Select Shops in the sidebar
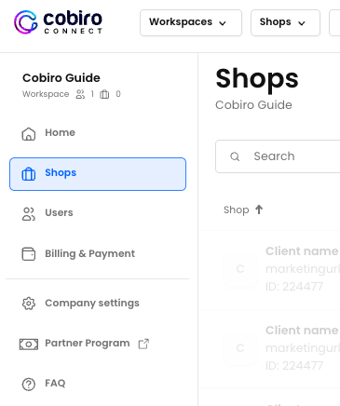340x406 pixels. click(98, 174)
